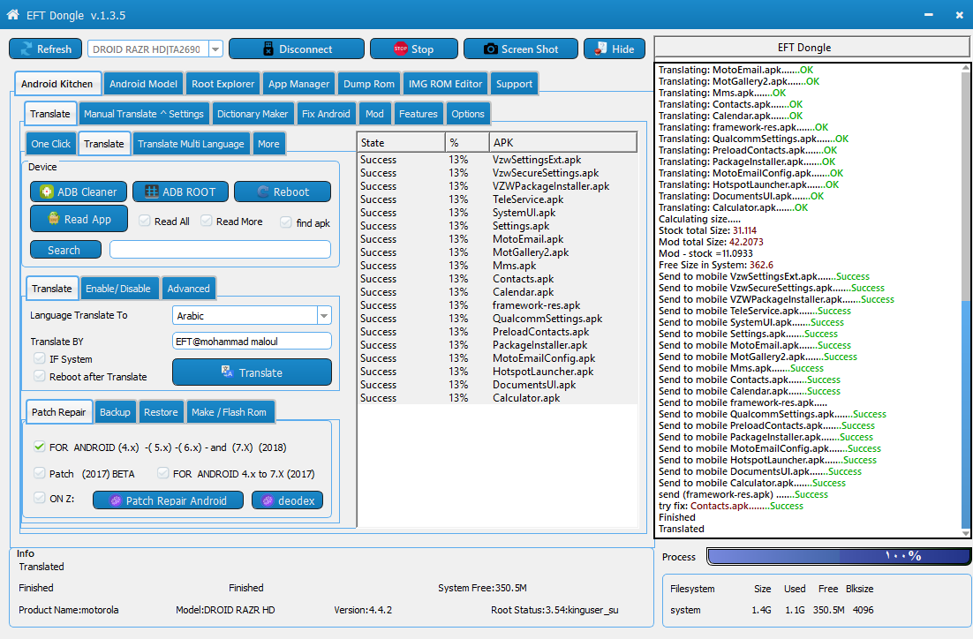The width and height of the screenshot is (973, 639).
Task: Enable the Read All checkbox
Action: pyautogui.click(x=145, y=221)
